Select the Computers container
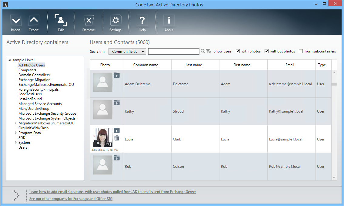 coord(27,70)
